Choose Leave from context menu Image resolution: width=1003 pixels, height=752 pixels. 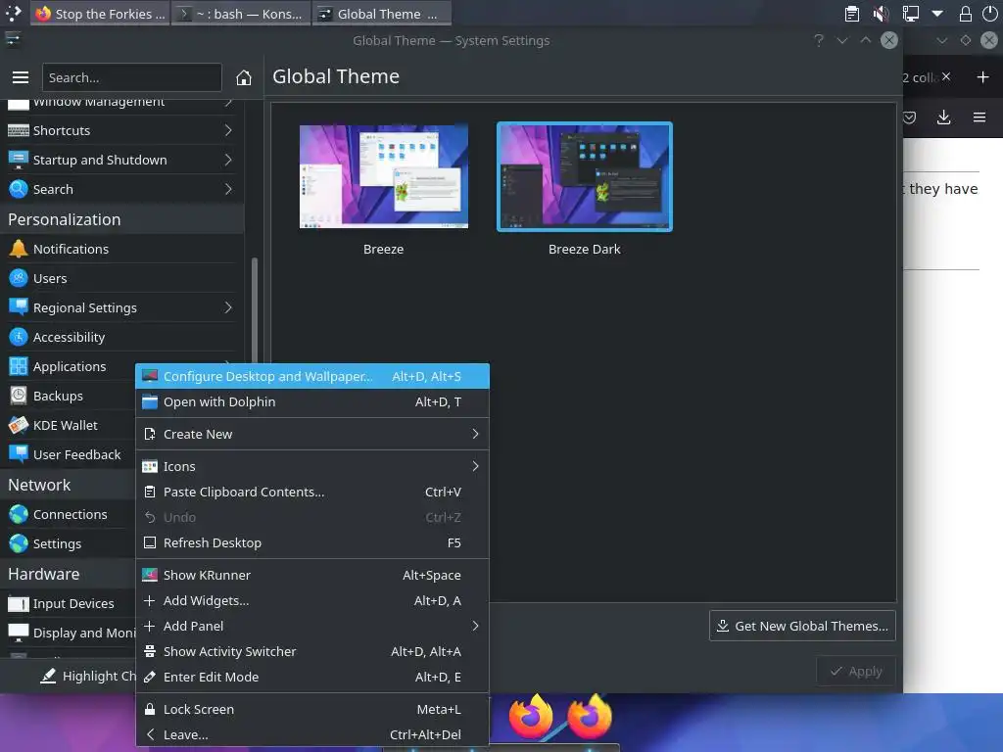click(312, 734)
